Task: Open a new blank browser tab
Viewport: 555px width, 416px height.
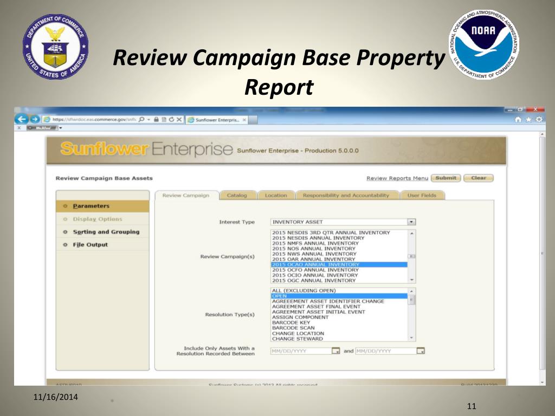Action: tap(253, 120)
